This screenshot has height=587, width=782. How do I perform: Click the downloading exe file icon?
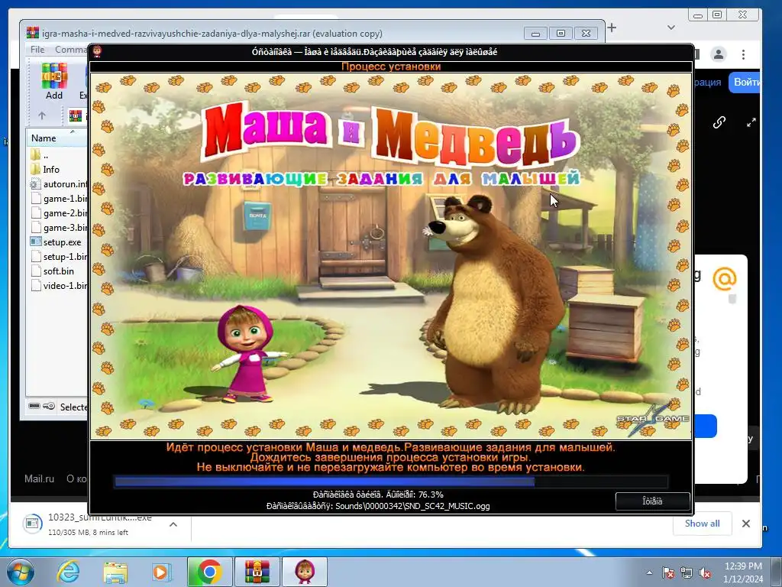pos(32,524)
